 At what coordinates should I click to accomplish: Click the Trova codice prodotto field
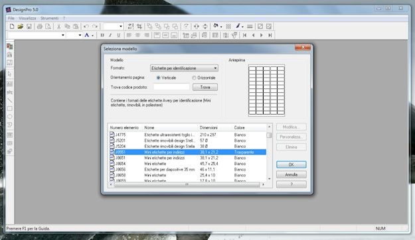tap(171, 87)
